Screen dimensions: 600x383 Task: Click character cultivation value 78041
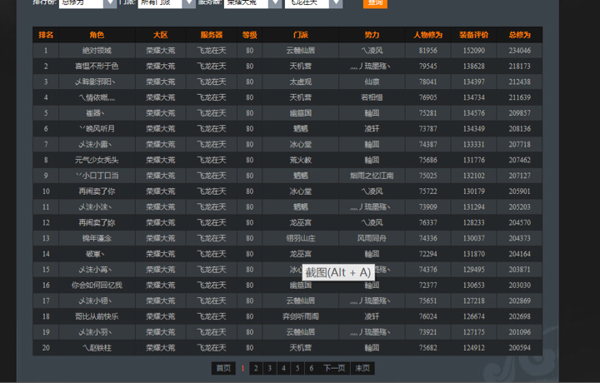pos(427,82)
